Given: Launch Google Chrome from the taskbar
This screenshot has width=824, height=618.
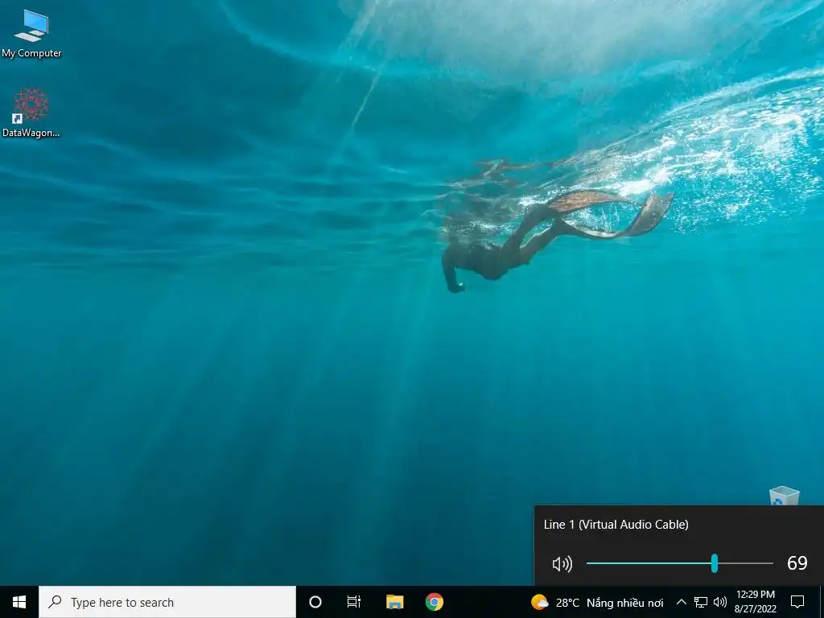Looking at the screenshot, I should coord(435,602).
